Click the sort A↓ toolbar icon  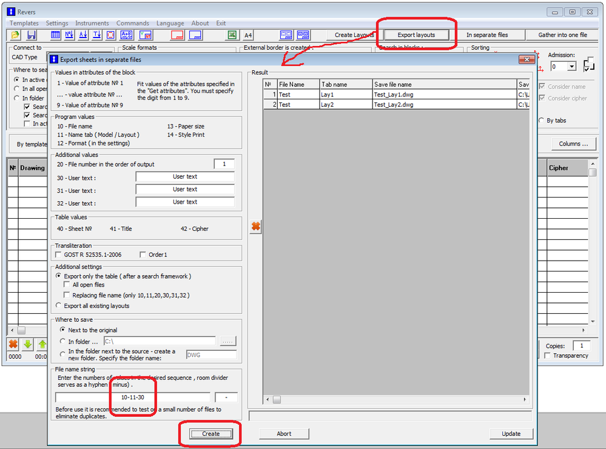pyautogui.click(x=83, y=35)
